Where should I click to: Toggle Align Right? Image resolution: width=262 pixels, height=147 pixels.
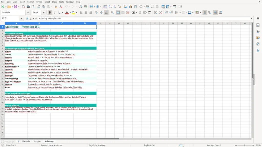tap(91, 13)
